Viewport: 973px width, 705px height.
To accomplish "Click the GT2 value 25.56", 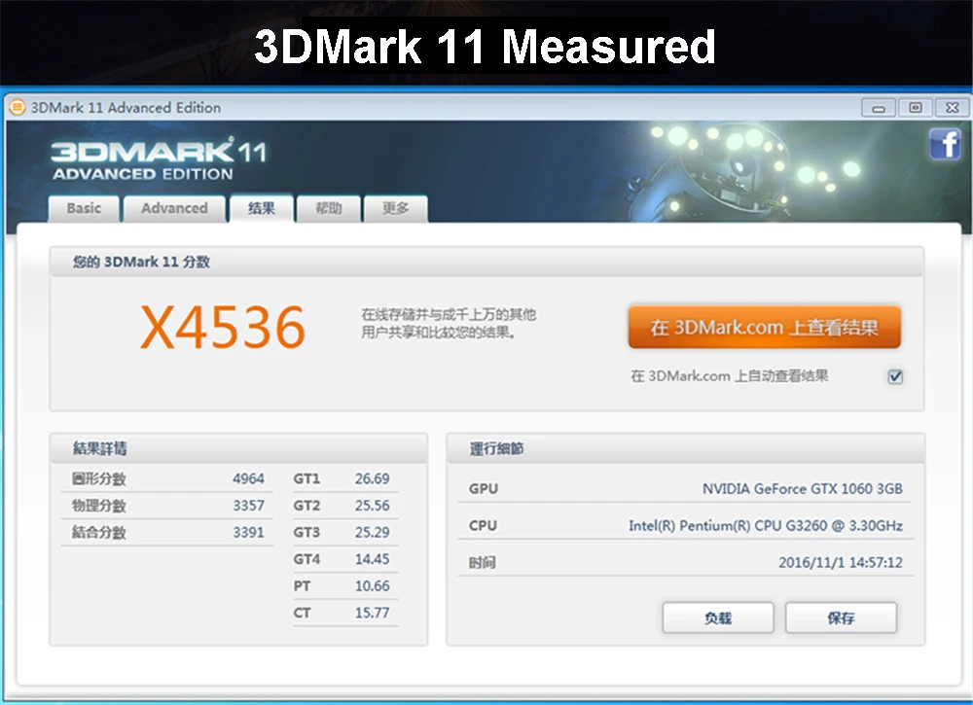I will [373, 506].
